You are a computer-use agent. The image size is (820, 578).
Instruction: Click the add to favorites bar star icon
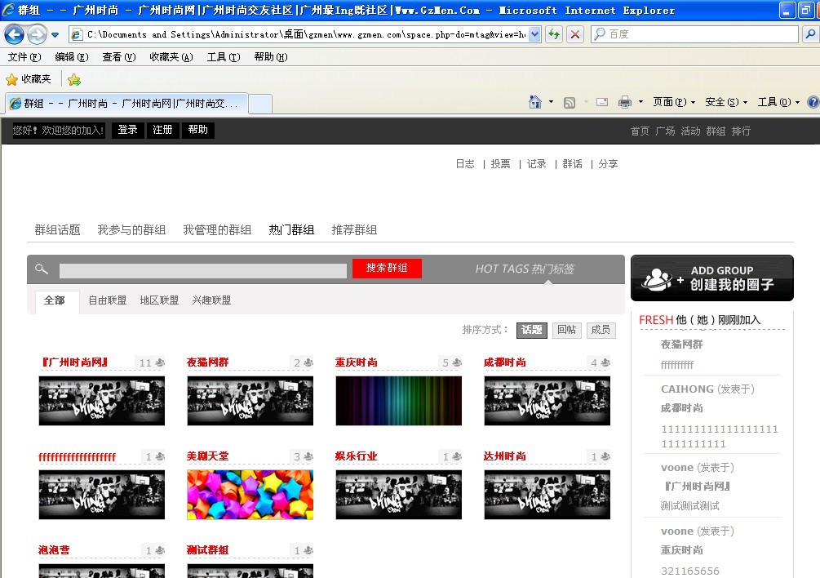[74, 79]
